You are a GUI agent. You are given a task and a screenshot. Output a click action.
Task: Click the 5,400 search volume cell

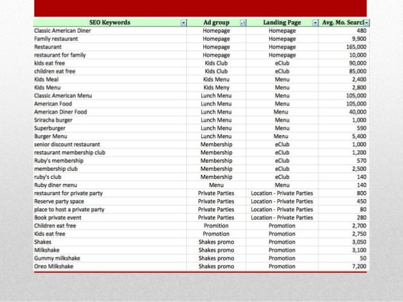point(344,136)
